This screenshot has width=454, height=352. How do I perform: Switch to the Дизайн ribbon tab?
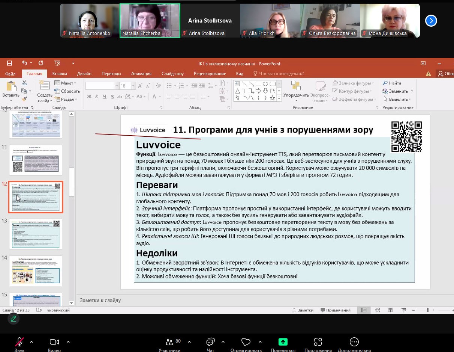click(84, 74)
